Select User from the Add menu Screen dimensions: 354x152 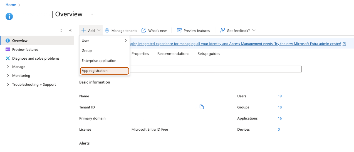(x=105, y=40)
